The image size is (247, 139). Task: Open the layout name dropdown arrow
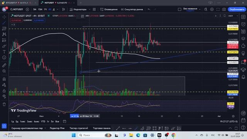(x=200, y=9)
